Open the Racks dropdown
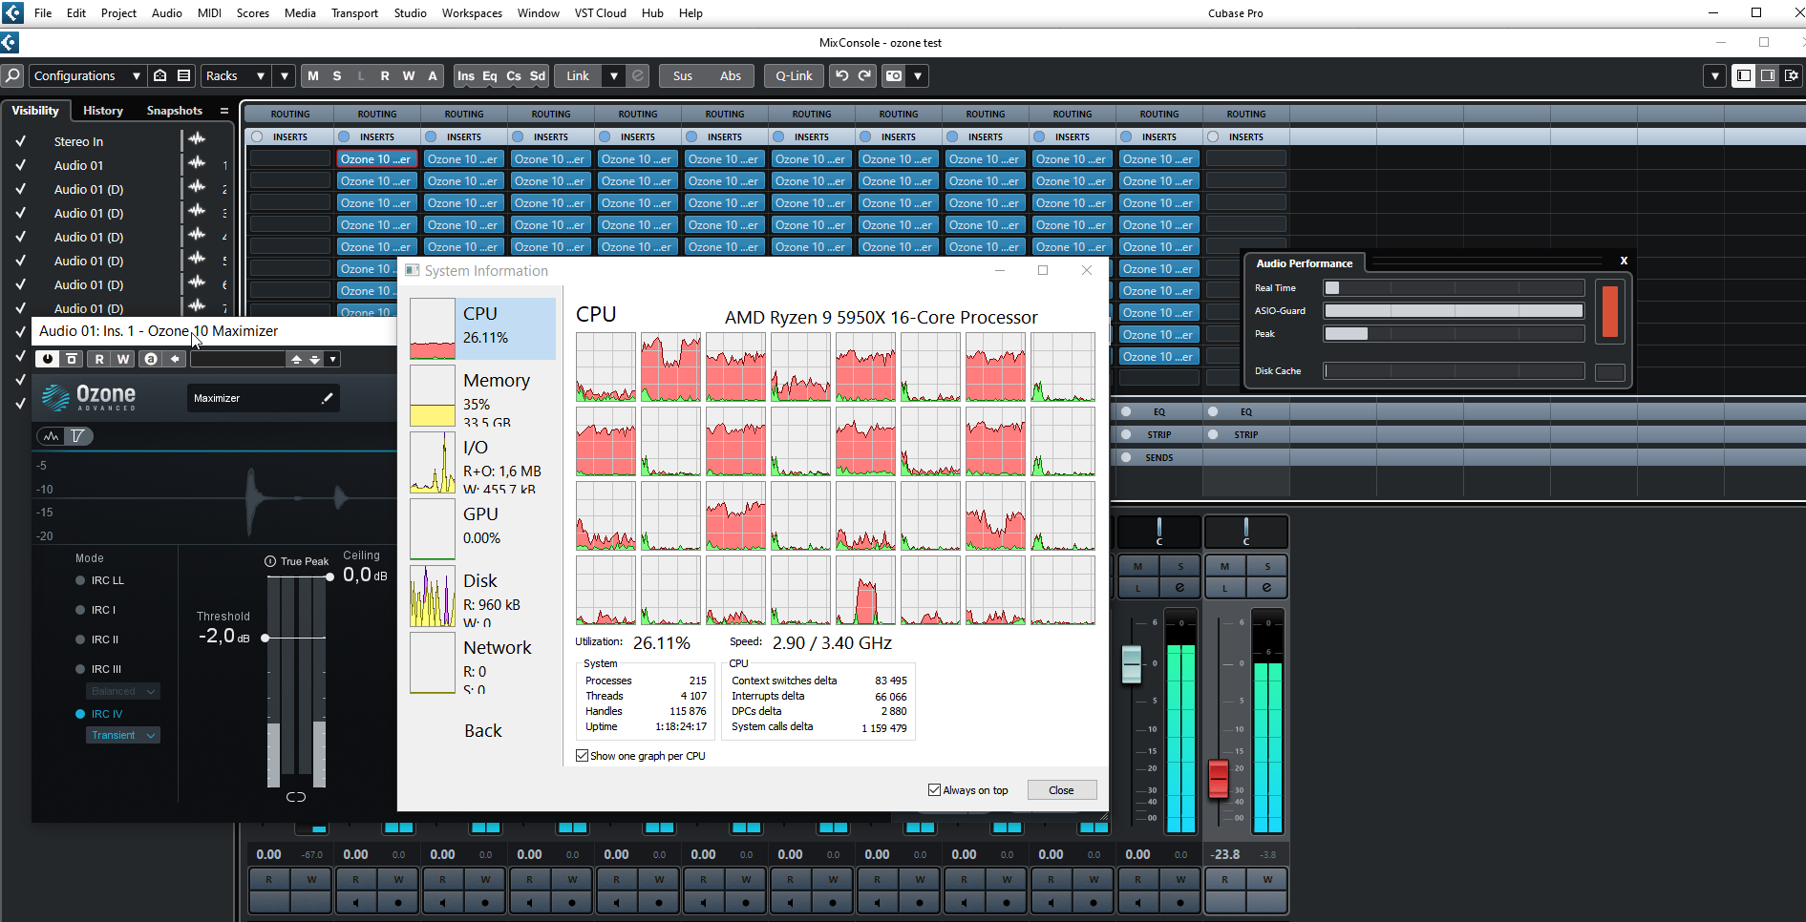This screenshot has width=1806, height=922. pos(235,75)
